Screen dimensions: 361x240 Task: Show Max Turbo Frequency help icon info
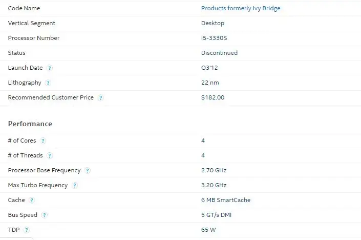click(75, 185)
